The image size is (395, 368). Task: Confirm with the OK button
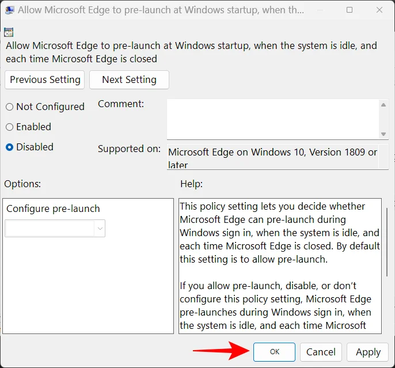point(274,352)
